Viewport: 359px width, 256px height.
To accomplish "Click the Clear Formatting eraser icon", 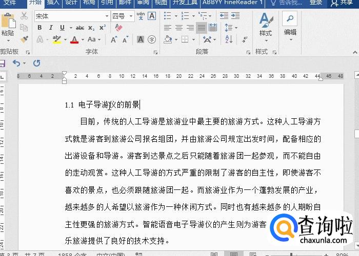I will point(118,28).
